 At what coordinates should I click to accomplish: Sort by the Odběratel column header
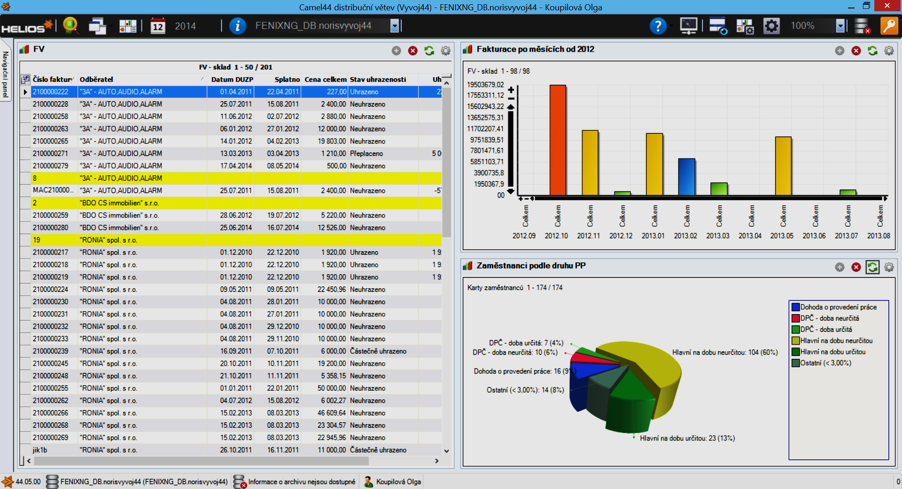[142, 79]
